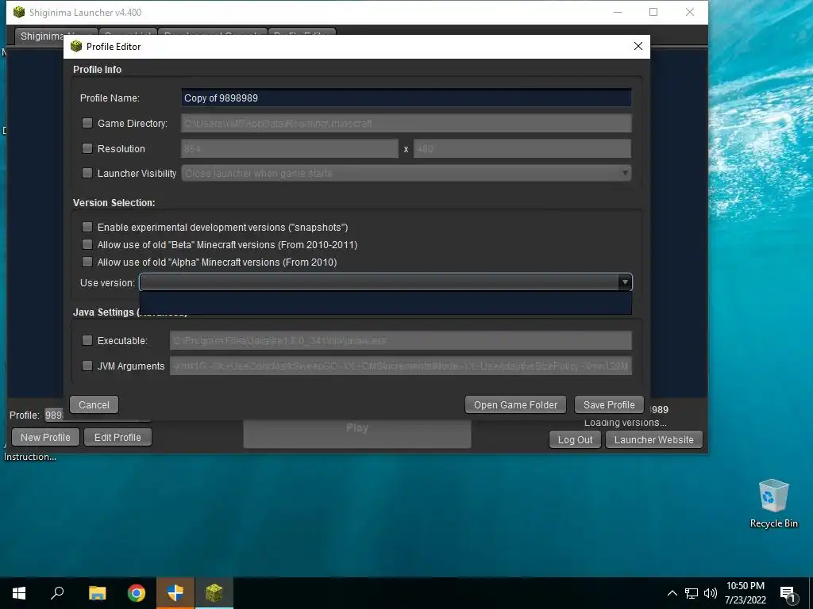Save the profile
This screenshot has width=813, height=609.
click(609, 405)
